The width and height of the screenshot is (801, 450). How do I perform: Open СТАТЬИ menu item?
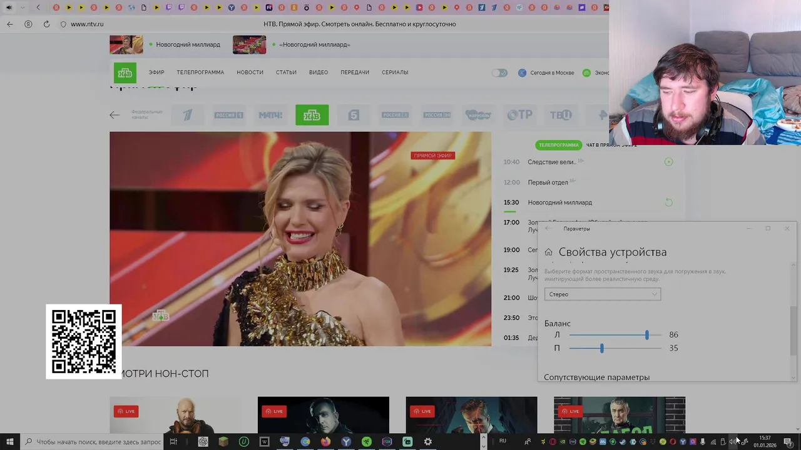tap(286, 72)
